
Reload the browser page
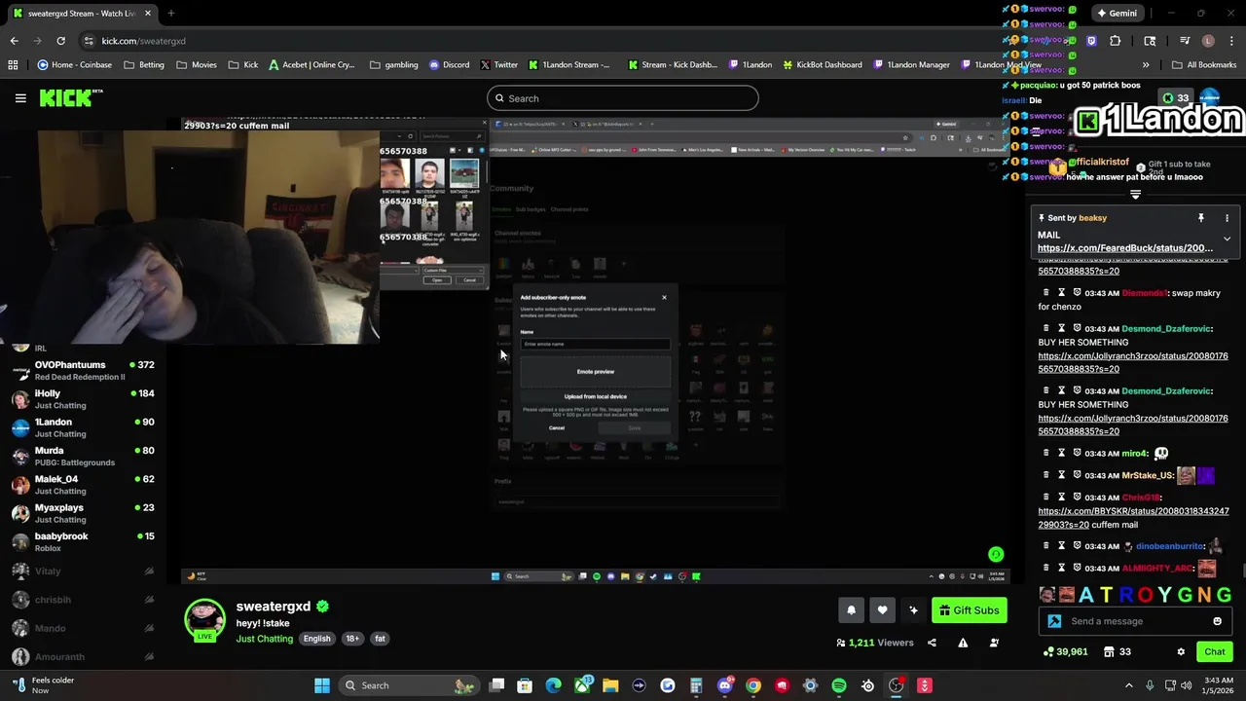click(x=60, y=41)
